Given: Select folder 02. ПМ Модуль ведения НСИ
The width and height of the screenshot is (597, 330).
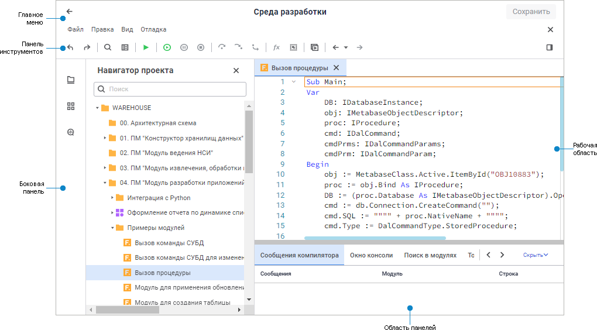Looking at the screenshot, I should tap(166, 153).
